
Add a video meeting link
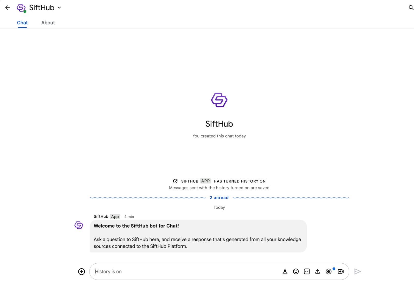pos(341,271)
